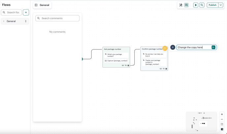Click the magnifier search icon in top toolbar
Screen dimensions: 227x134
pos(202,5)
